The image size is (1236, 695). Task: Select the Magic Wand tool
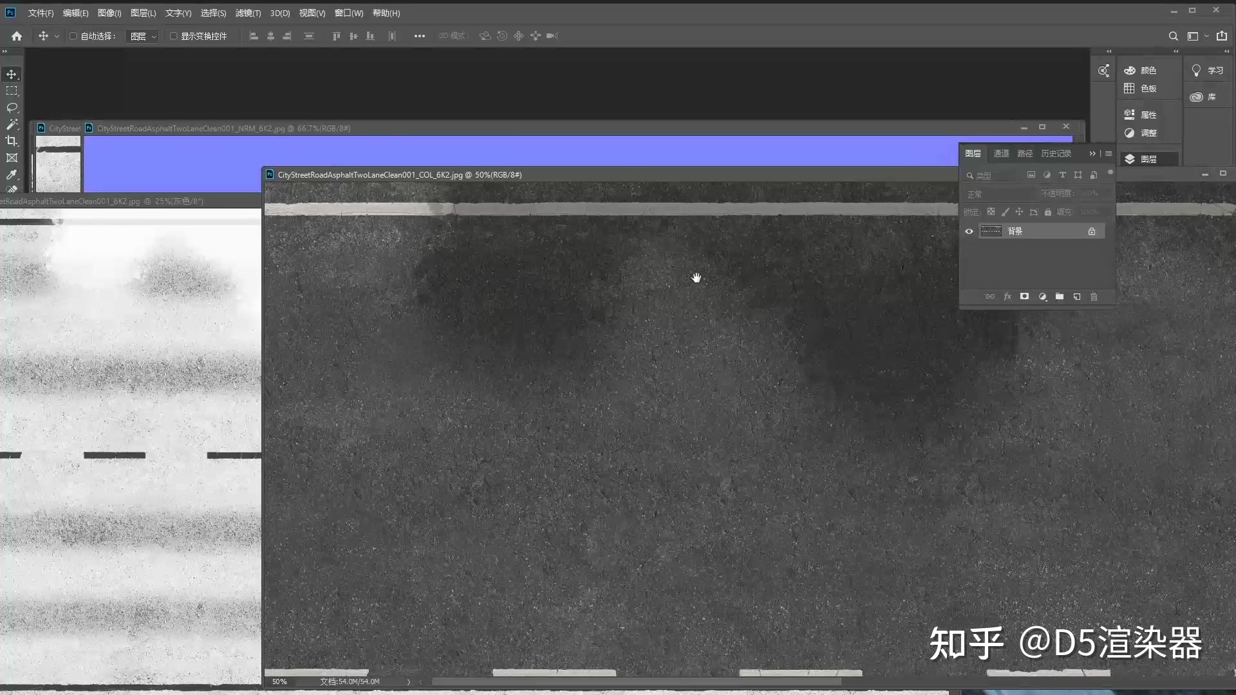(x=12, y=124)
